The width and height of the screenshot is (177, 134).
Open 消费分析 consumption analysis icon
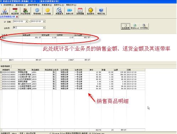[70, 11]
